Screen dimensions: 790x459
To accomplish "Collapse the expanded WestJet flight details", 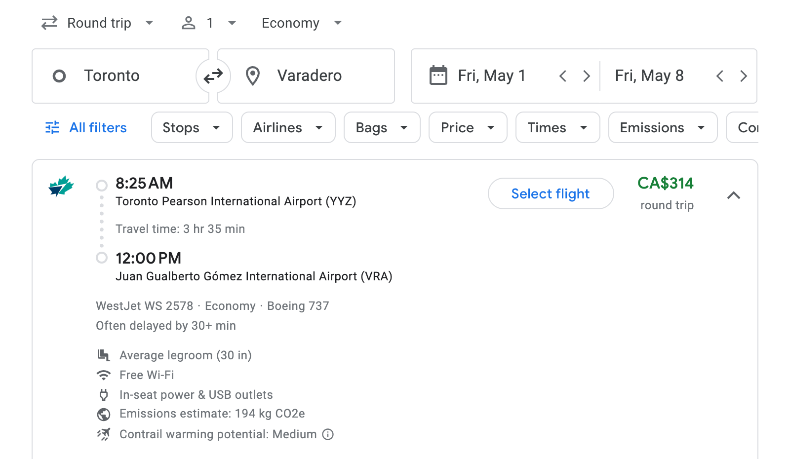I will click(734, 195).
